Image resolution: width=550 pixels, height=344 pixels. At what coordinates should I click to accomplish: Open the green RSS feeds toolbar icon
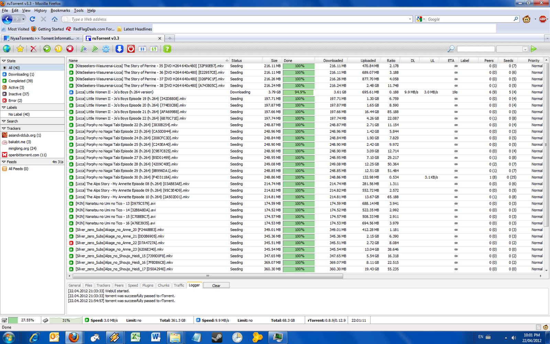pos(95,49)
